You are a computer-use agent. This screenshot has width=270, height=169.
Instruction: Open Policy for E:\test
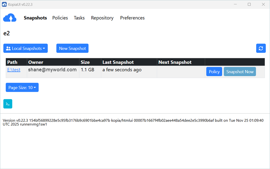(x=214, y=72)
